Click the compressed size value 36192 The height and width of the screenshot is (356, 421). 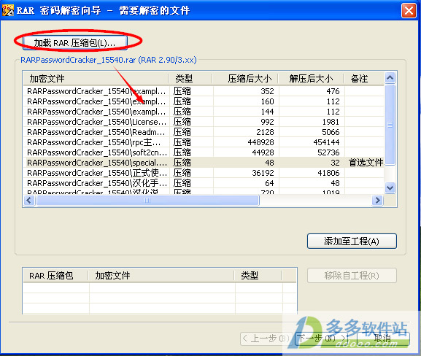pyautogui.click(x=263, y=173)
